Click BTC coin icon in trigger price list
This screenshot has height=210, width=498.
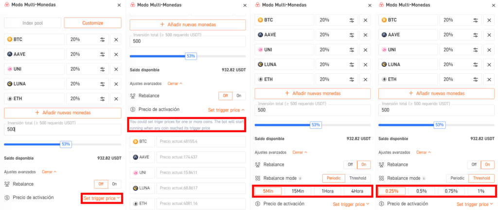[x=135, y=141]
